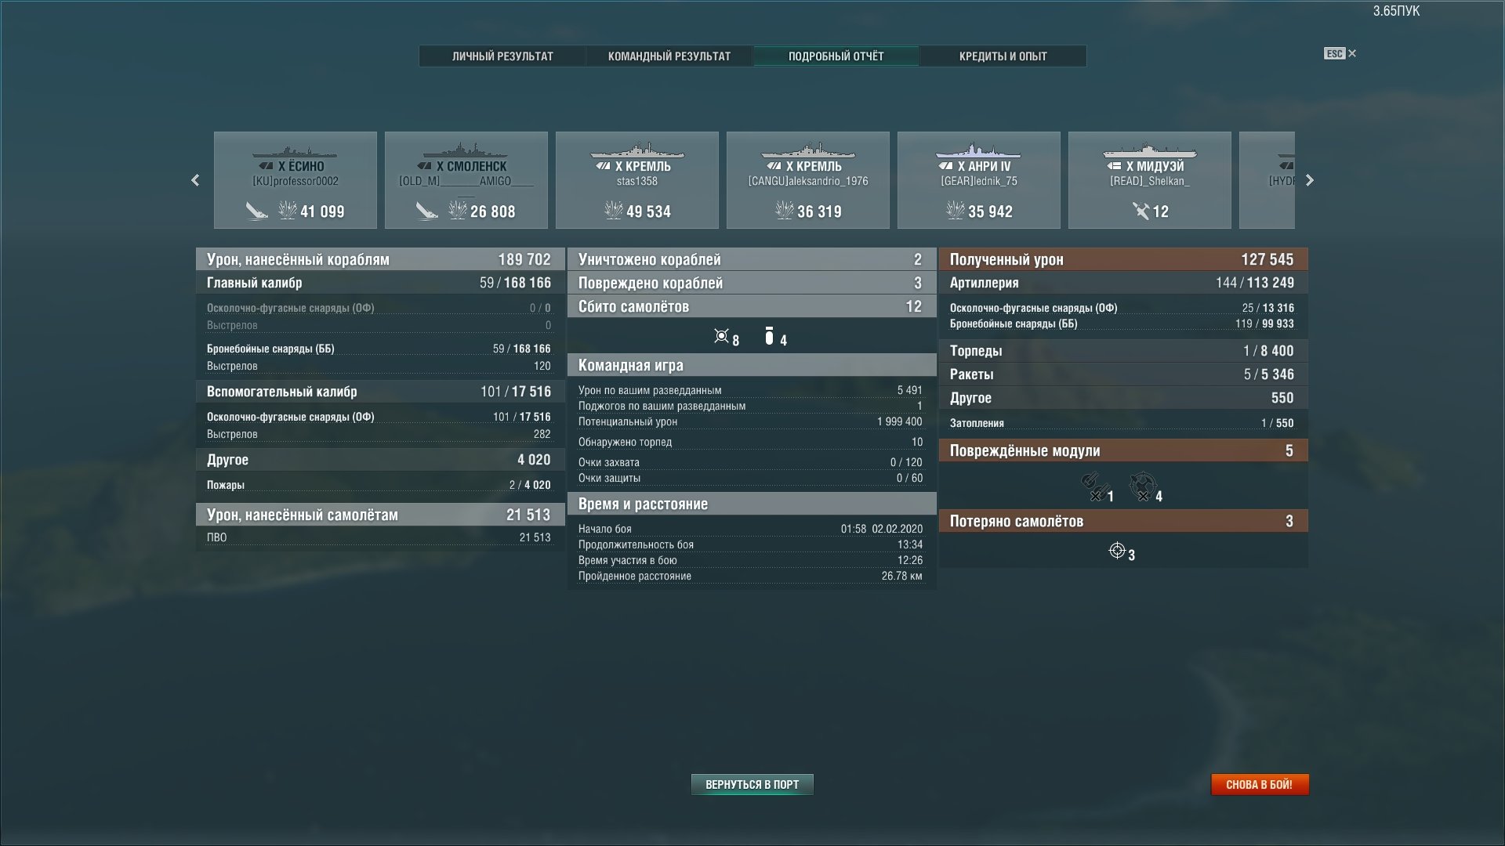Click damaged main gun module icon
This screenshot has height=846, width=1505.
pyautogui.click(x=1091, y=486)
